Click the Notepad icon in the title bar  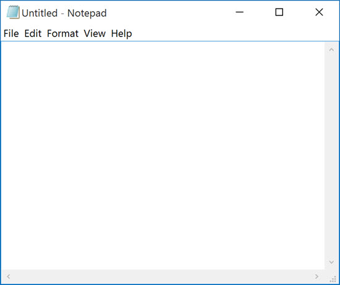[13, 12]
